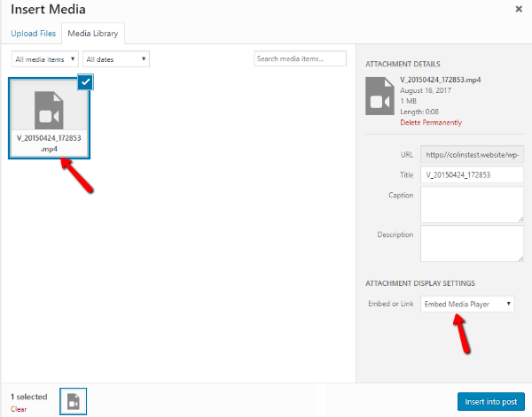Viewport: 532px width, 417px height.
Task: Edit the Title field
Action: [x=472, y=174]
